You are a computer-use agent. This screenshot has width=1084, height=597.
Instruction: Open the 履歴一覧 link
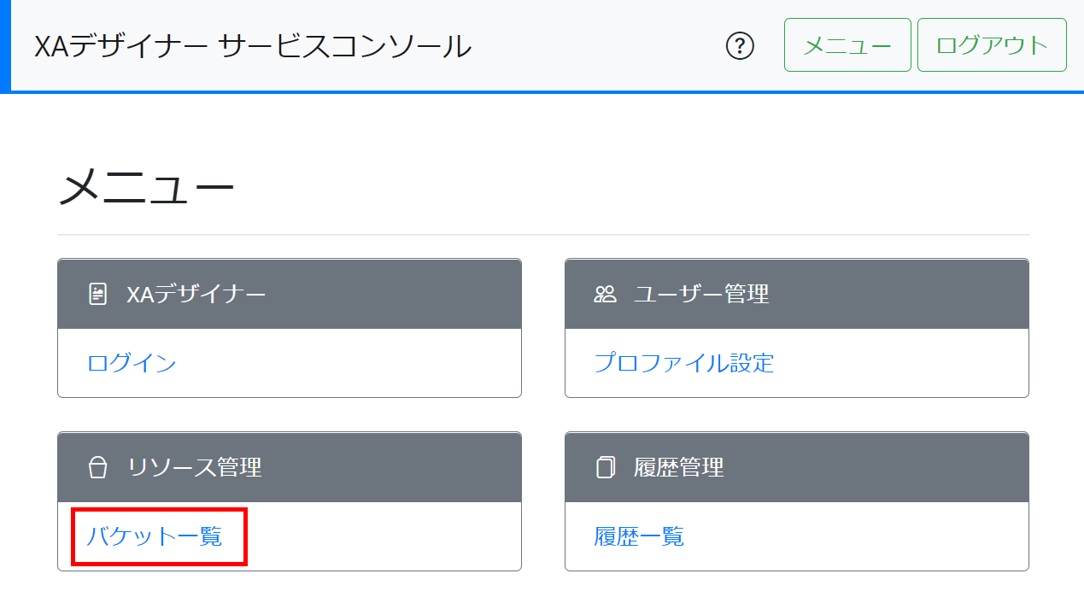coord(639,536)
